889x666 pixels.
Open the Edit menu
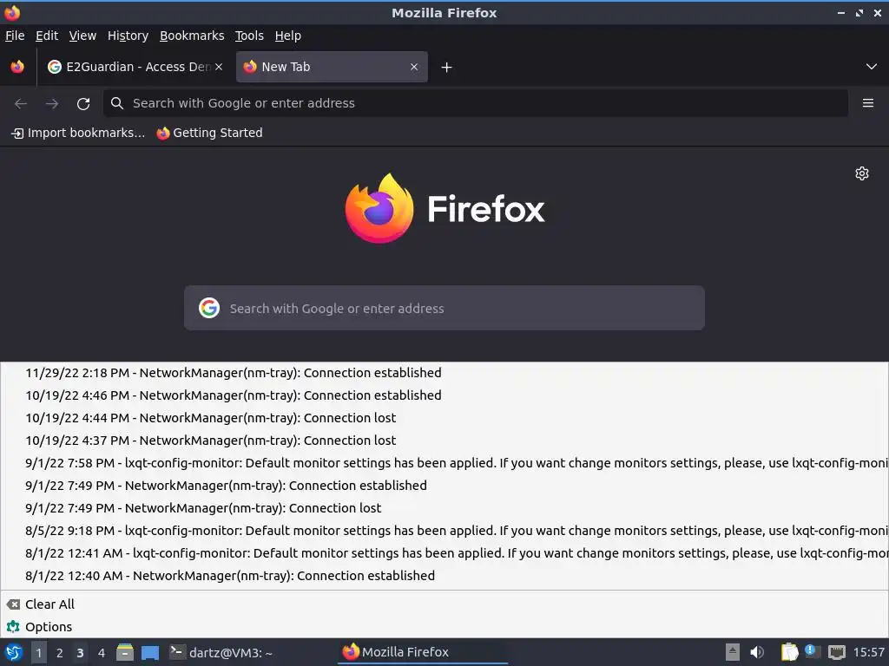pyautogui.click(x=47, y=36)
